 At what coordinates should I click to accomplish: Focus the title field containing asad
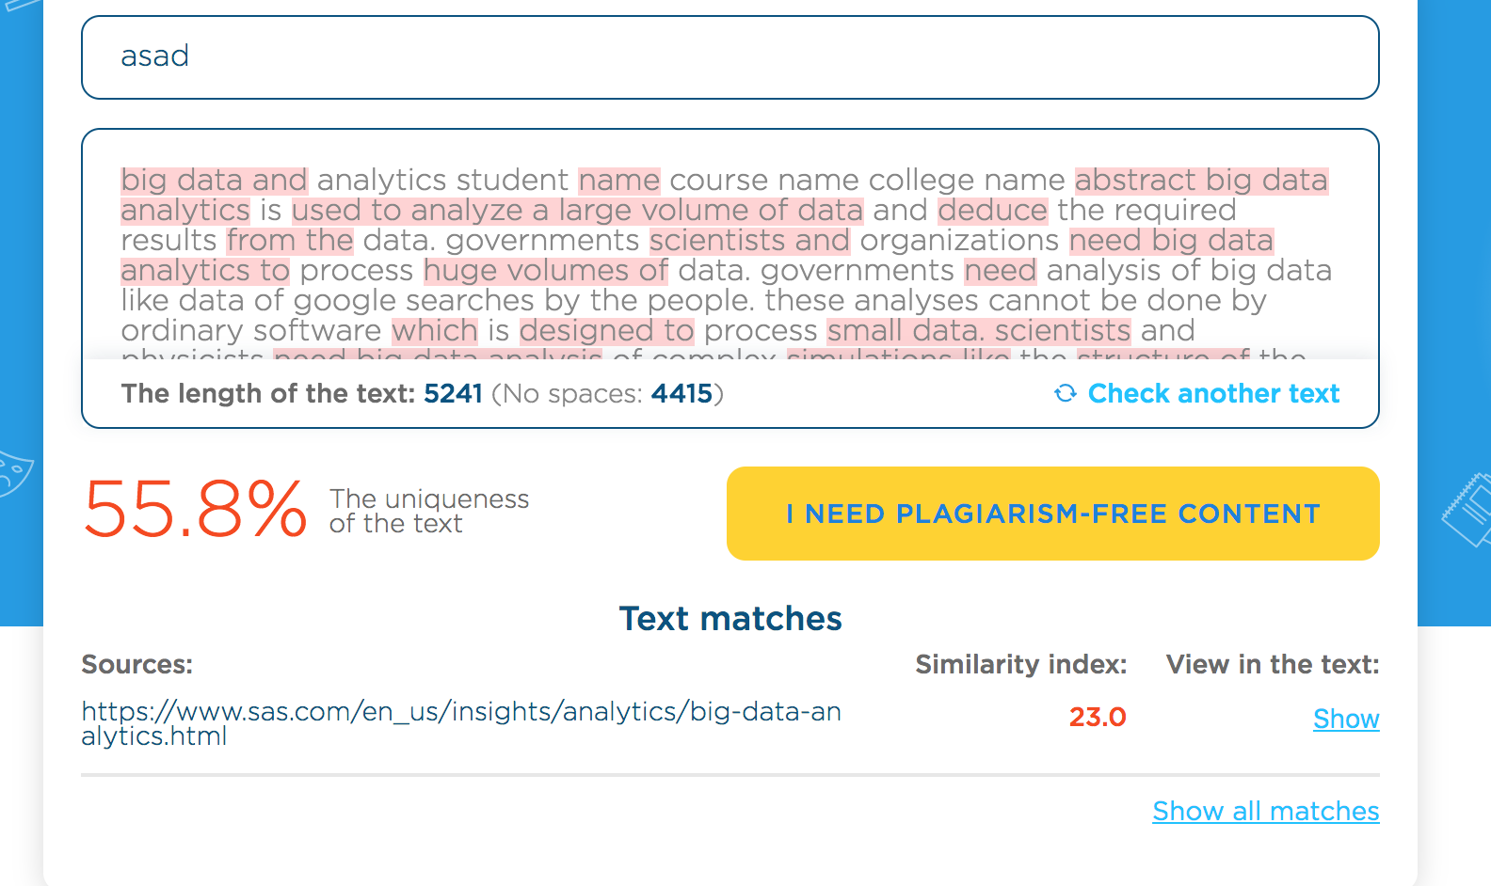[729, 56]
